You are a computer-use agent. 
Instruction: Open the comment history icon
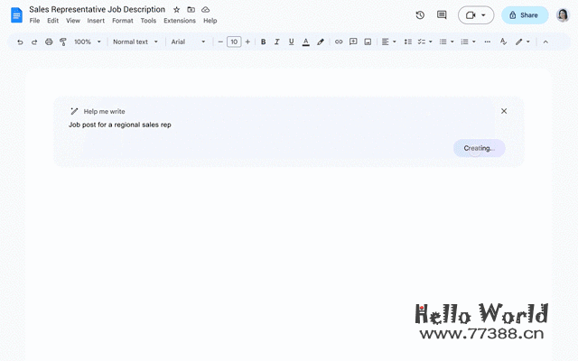[442, 15]
